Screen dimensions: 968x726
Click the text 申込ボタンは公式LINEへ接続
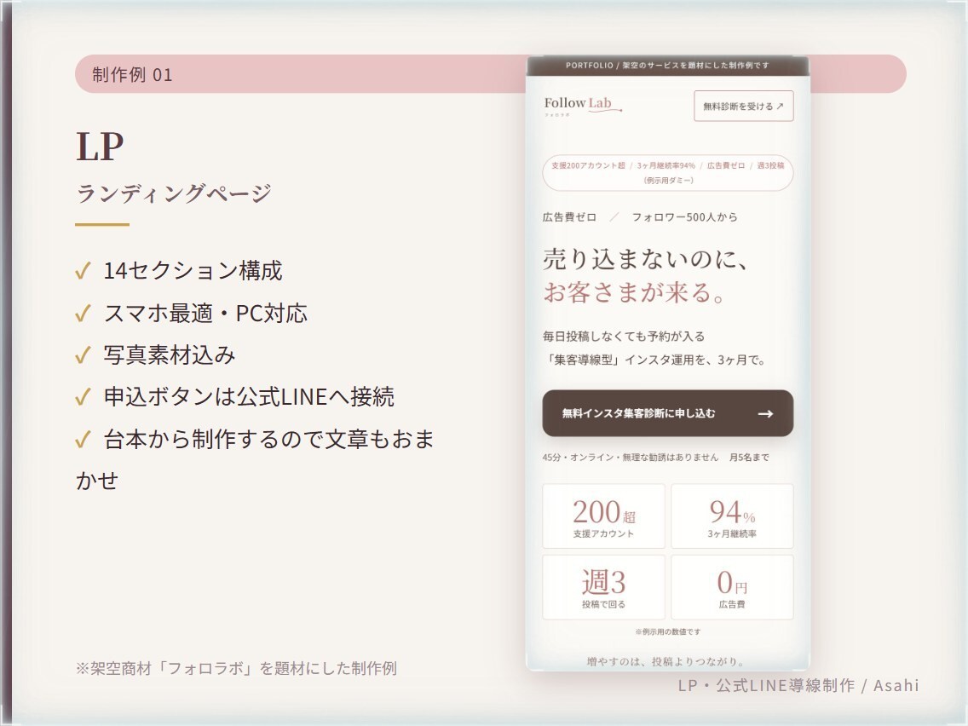249,396
